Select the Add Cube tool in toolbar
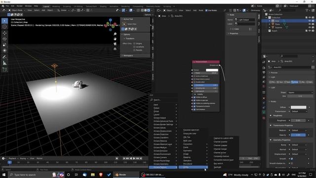 tap(4, 70)
